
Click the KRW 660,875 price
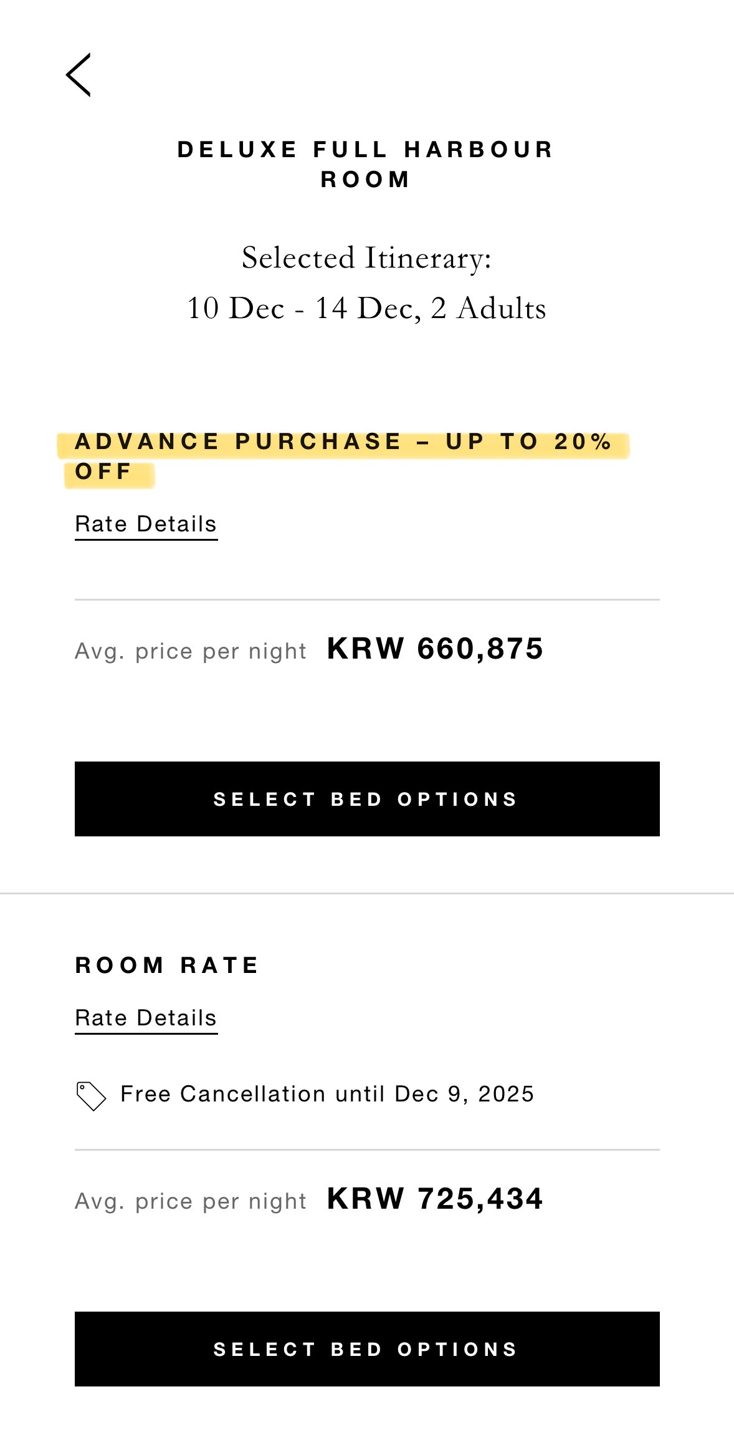tap(435, 649)
